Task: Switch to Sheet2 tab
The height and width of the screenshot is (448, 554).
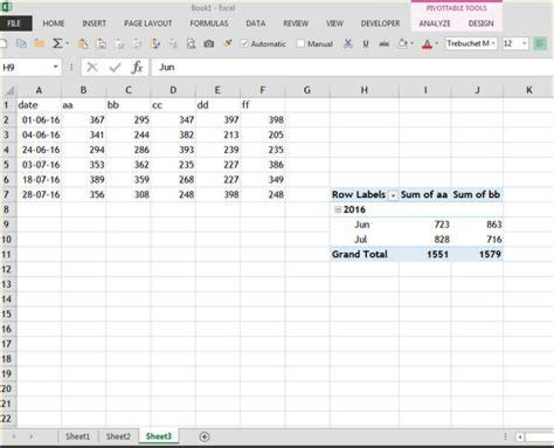Action: coord(118,436)
